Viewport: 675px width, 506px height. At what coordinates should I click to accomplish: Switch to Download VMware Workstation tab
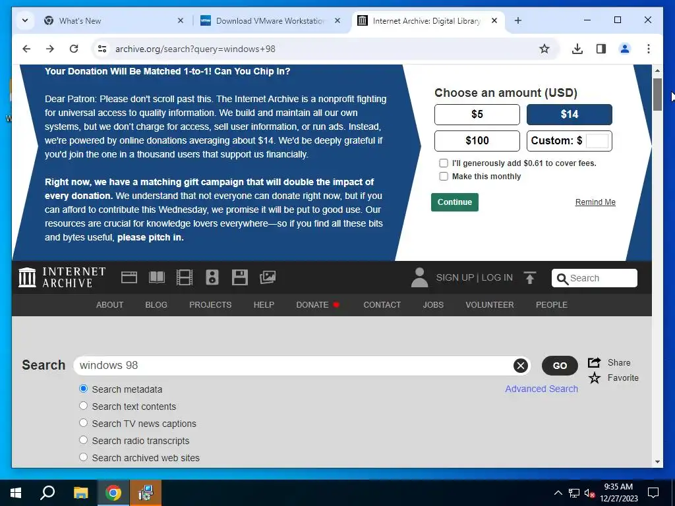coord(270,20)
